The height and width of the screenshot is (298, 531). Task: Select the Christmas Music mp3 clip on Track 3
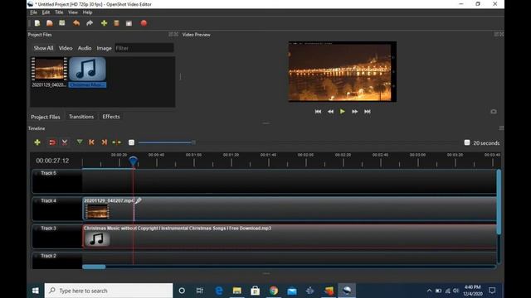point(290,237)
